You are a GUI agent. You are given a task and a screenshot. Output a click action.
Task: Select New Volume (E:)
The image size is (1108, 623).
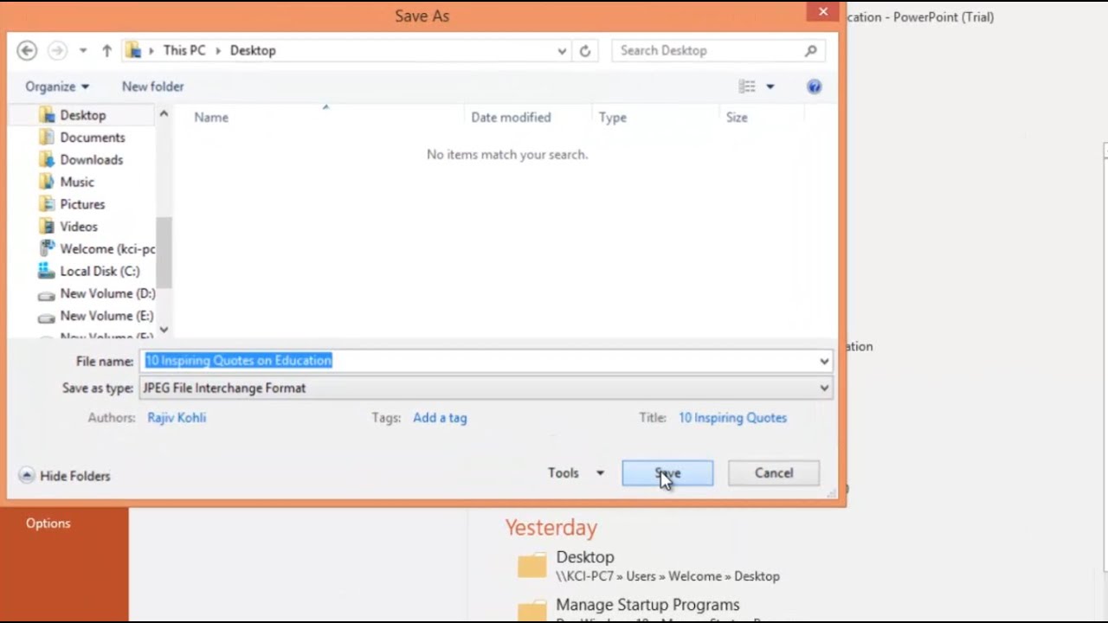click(x=106, y=317)
